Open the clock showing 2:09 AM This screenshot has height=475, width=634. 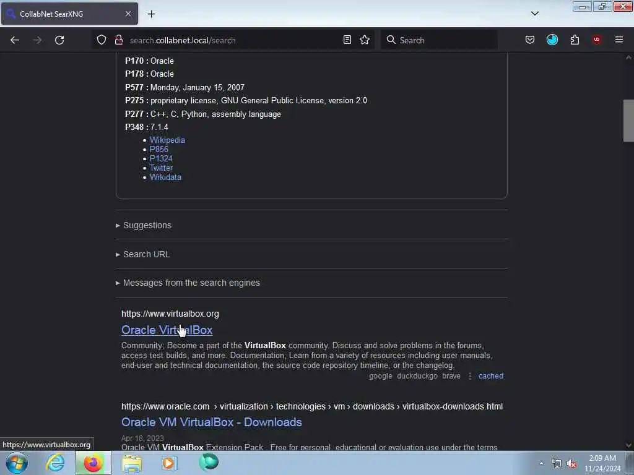602,463
